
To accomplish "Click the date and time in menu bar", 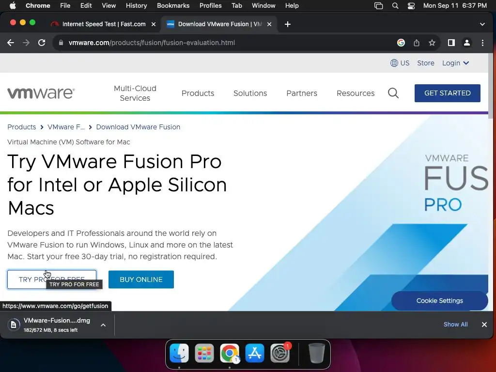I will click(455, 5).
